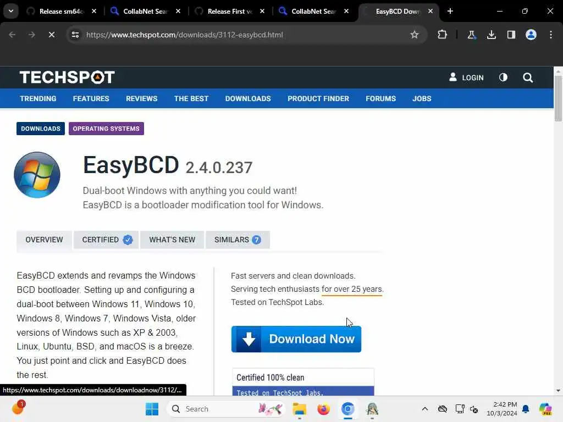Image resolution: width=563 pixels, height=422 pixels.
Task: Show hidden system tray icons
Action: click(425, 409)
